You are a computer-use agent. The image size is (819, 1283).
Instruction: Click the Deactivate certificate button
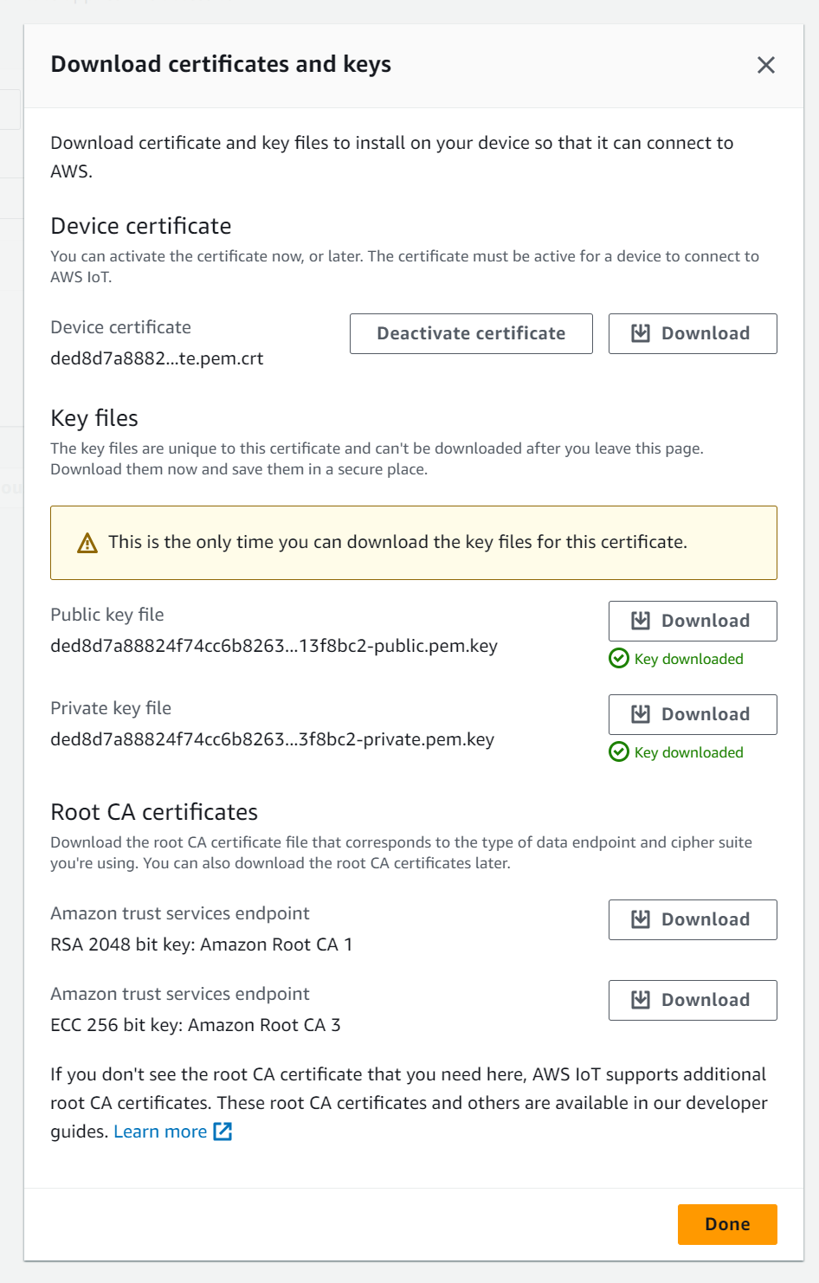[x=471, y=333]
